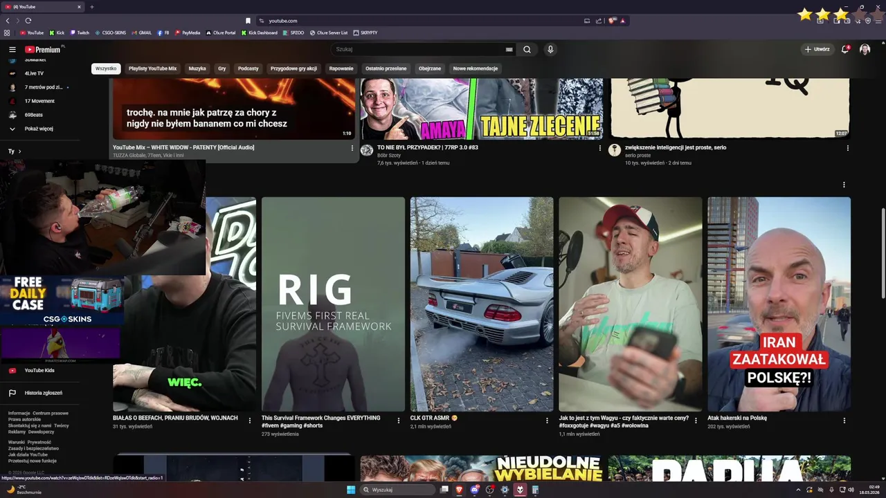Open SKRYPTY bookmark folder

(365, 33)
